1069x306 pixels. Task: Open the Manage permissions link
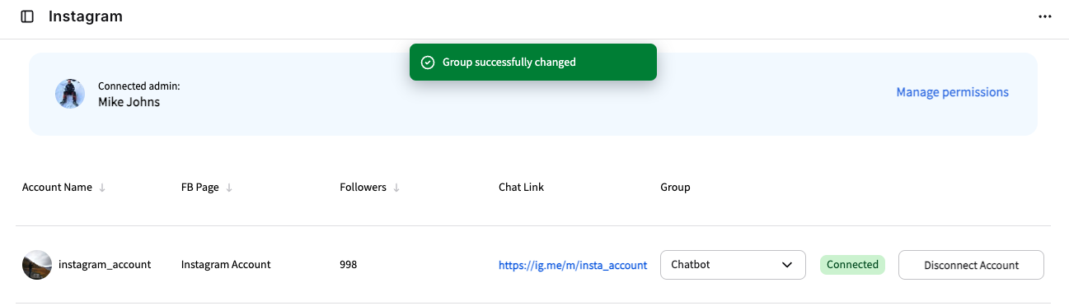click(x=952, y=92)
